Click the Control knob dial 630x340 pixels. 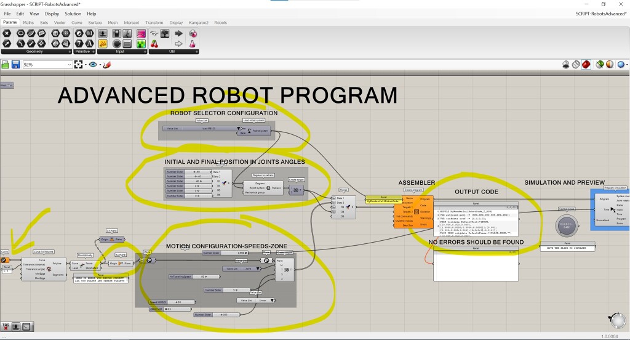coord(567,225)
